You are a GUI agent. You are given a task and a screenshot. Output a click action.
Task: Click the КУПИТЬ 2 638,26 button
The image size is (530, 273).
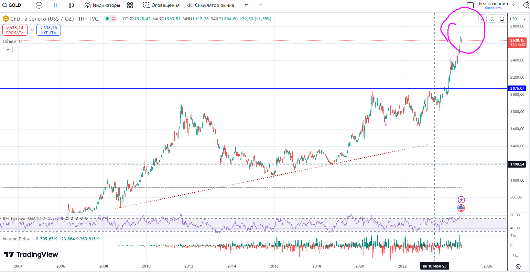tap(48, 30)
